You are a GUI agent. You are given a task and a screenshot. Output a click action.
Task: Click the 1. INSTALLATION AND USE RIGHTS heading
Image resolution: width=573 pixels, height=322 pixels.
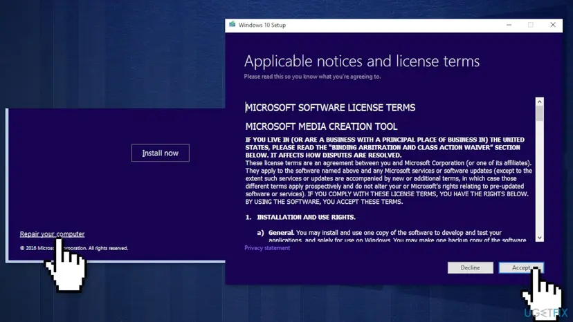point(300,217)
